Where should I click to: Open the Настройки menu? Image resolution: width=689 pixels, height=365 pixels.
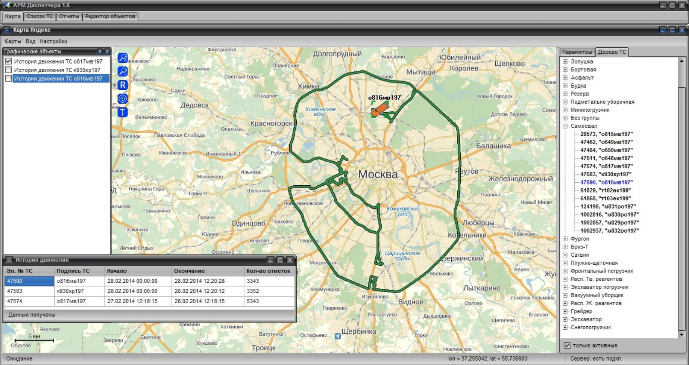[53, 41]
